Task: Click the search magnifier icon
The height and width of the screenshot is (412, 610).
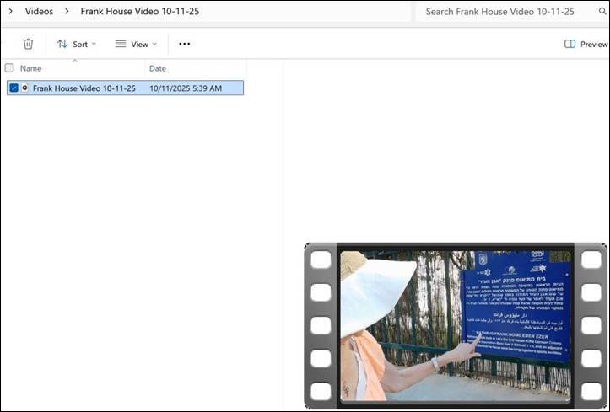Action: pyautogui.click(x=602, y=12)
